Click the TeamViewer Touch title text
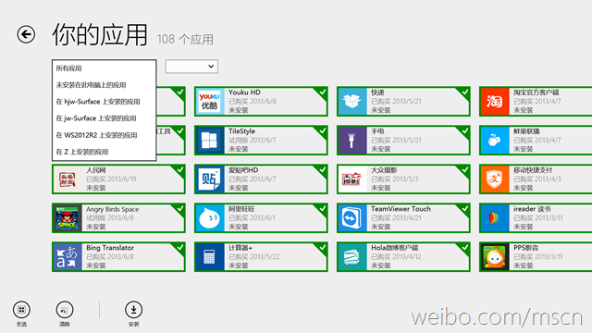 [401, 209]
